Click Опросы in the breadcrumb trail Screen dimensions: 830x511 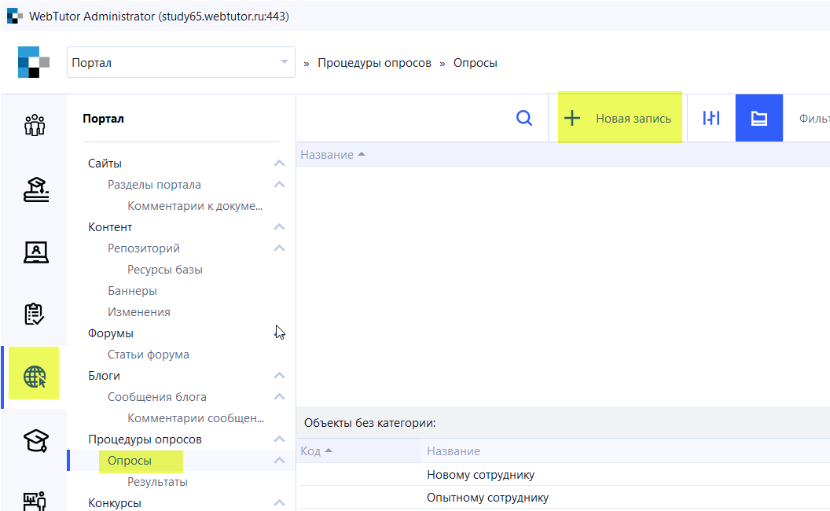(x=475, y=61)
